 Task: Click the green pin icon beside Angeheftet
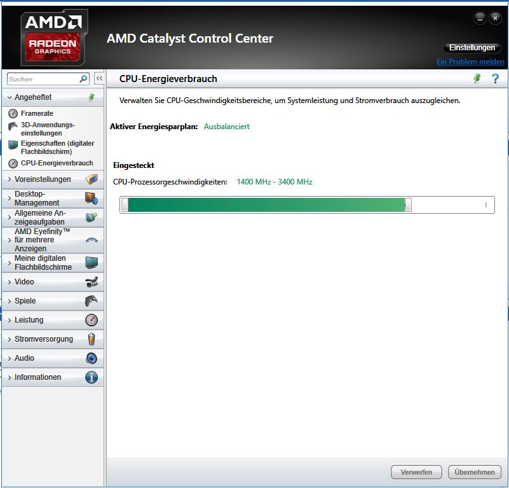[x=92, y=97]
